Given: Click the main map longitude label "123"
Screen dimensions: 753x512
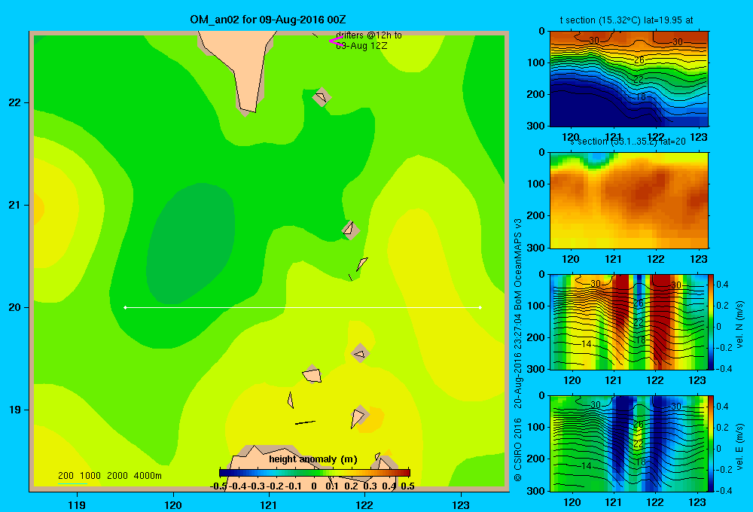Looking at the screenshot, I should [461, 504].
